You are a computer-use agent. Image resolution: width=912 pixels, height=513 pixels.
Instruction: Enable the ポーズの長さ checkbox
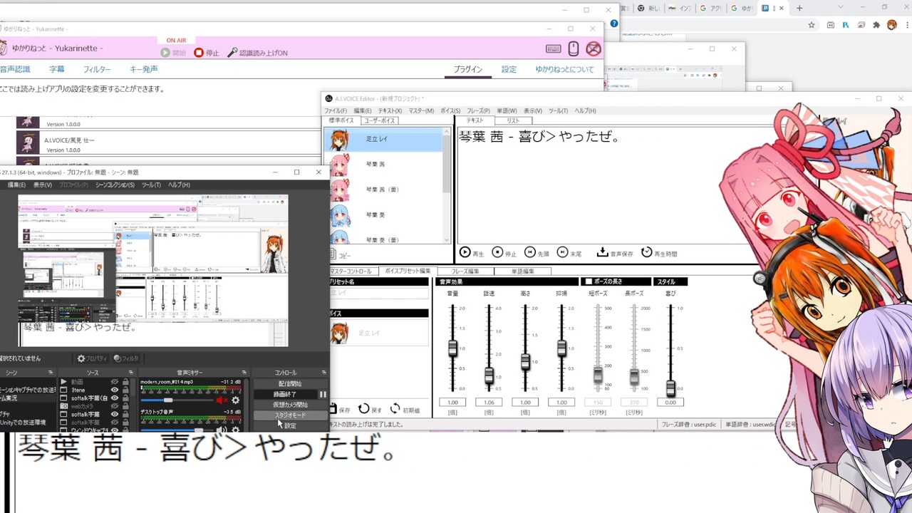tap(589, 281)
